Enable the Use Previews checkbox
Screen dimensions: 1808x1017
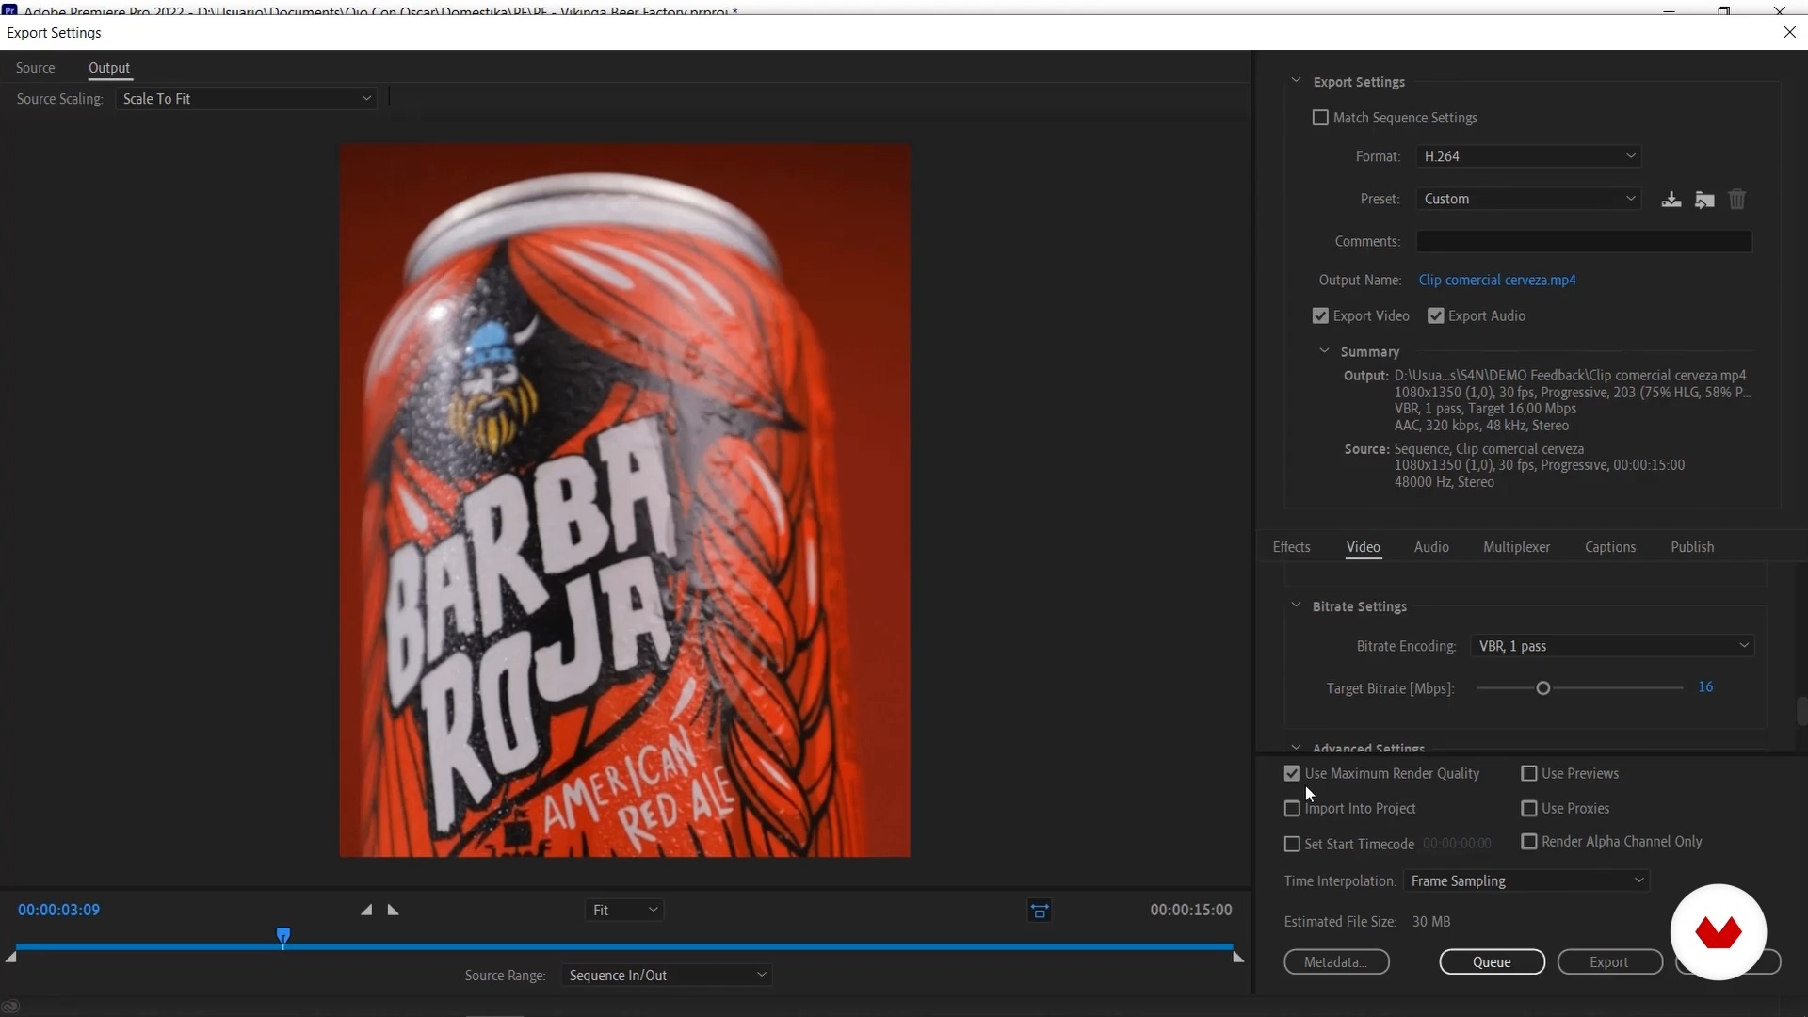click(1529, 774)
